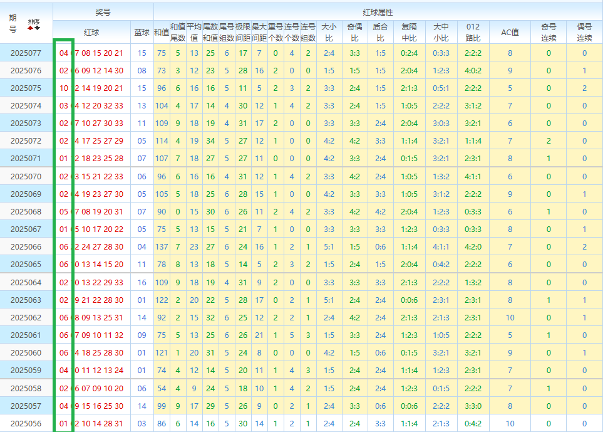Click the AC值 column header
This screenshot has height=432, width=603.
point(510,33)
